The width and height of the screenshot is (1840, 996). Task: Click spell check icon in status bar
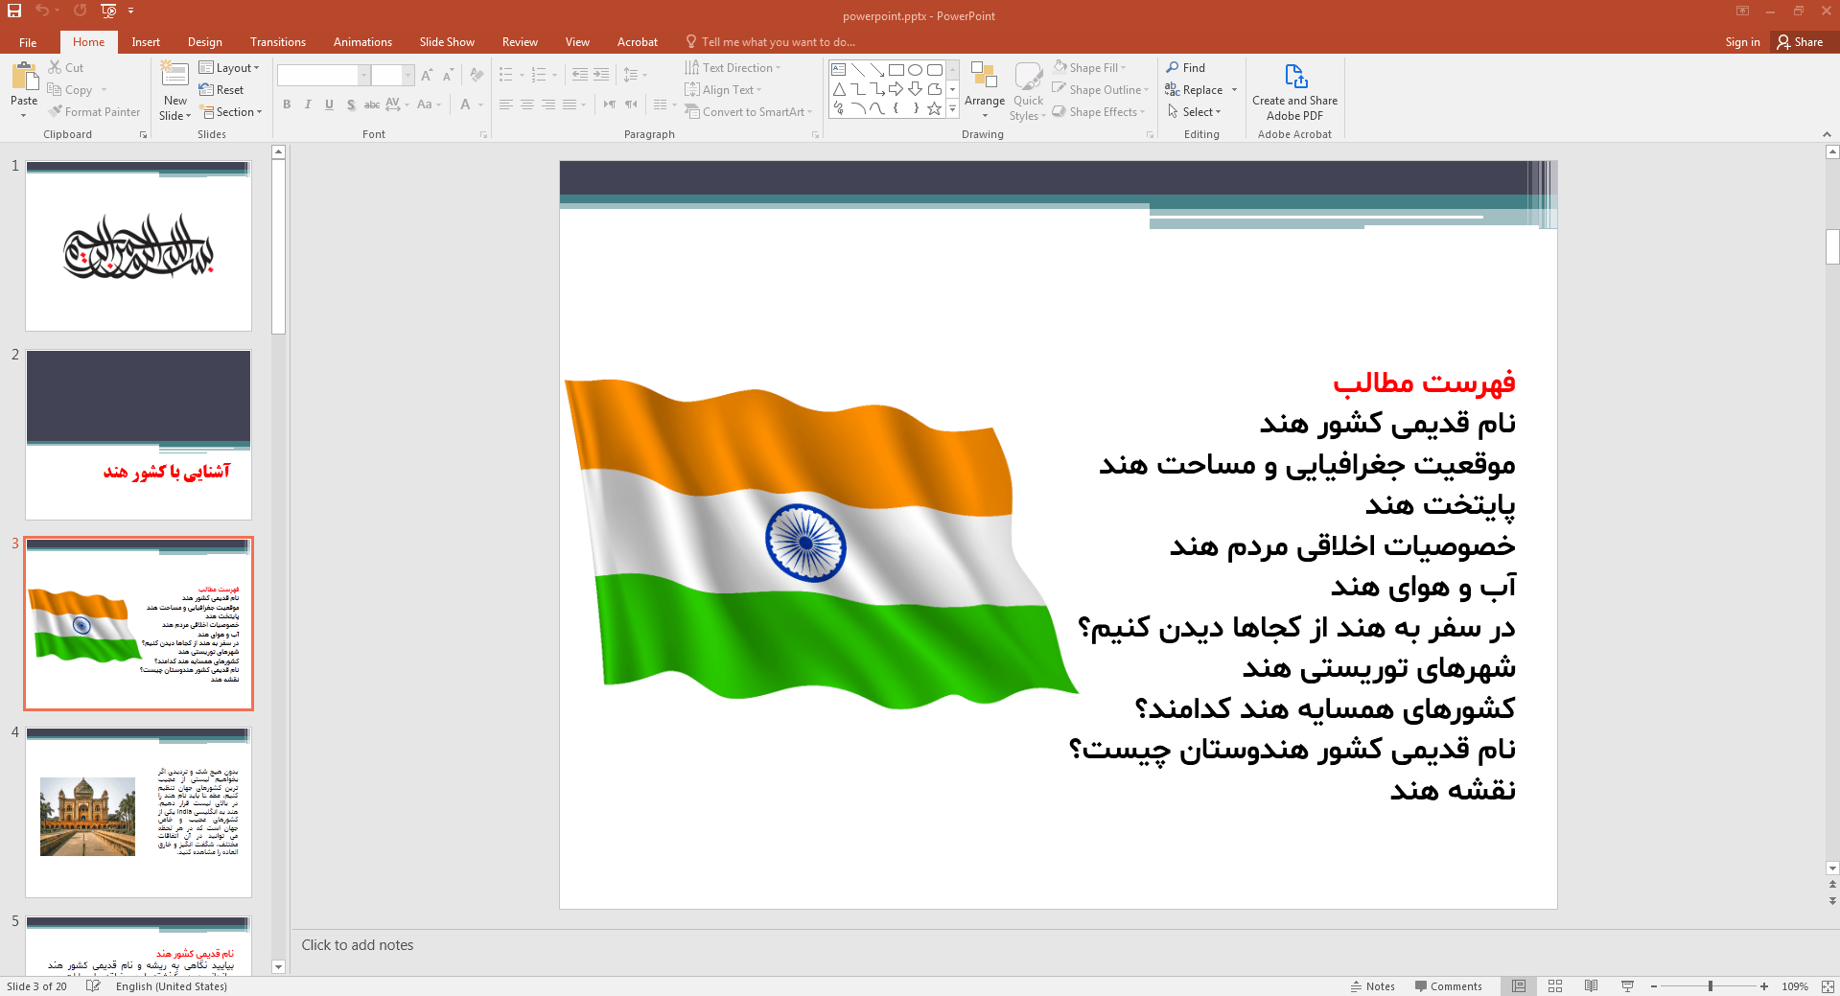(93, 985)
